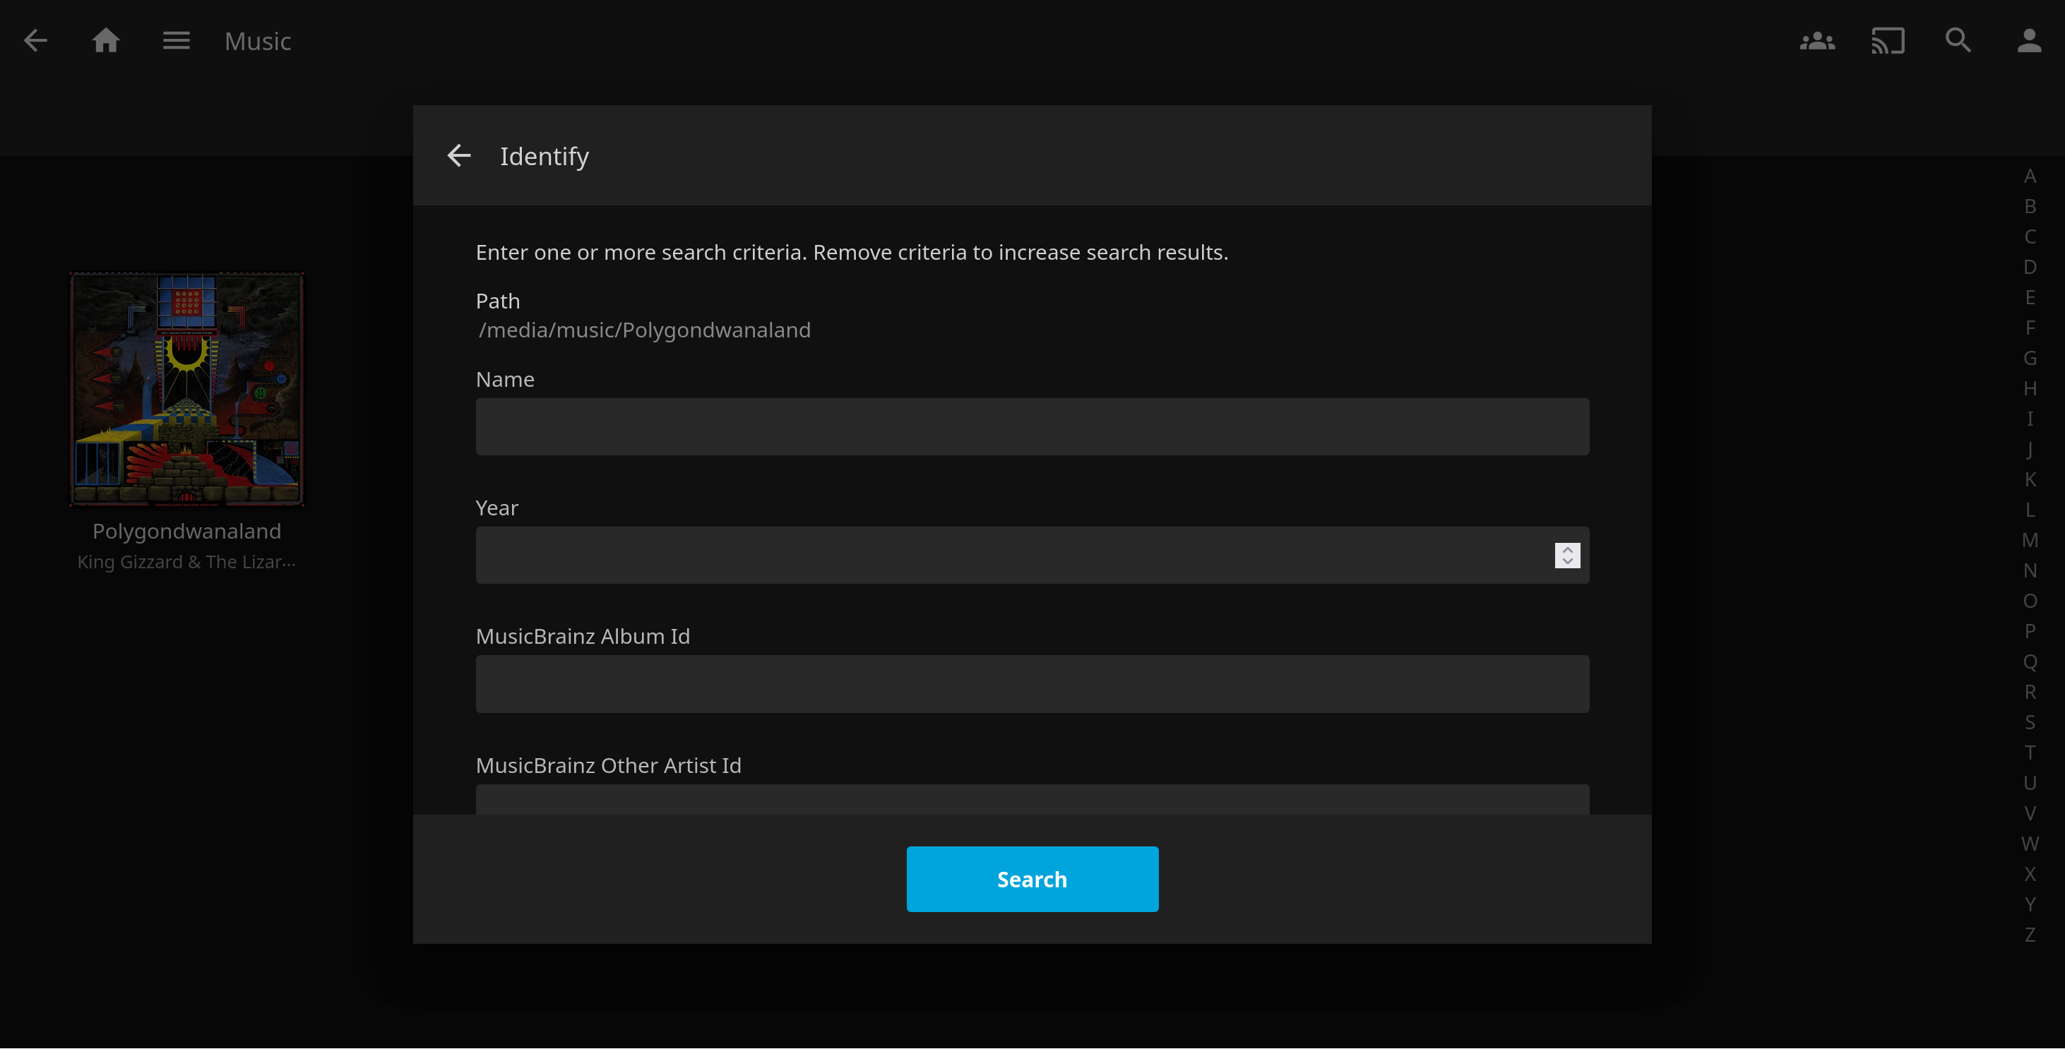Jump to letter P in alphabet picker
The image size is (2065, 1049).
2029,632
